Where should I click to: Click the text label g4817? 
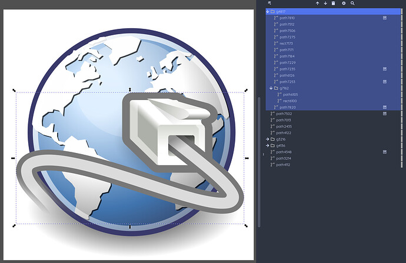tap(281, 12)
